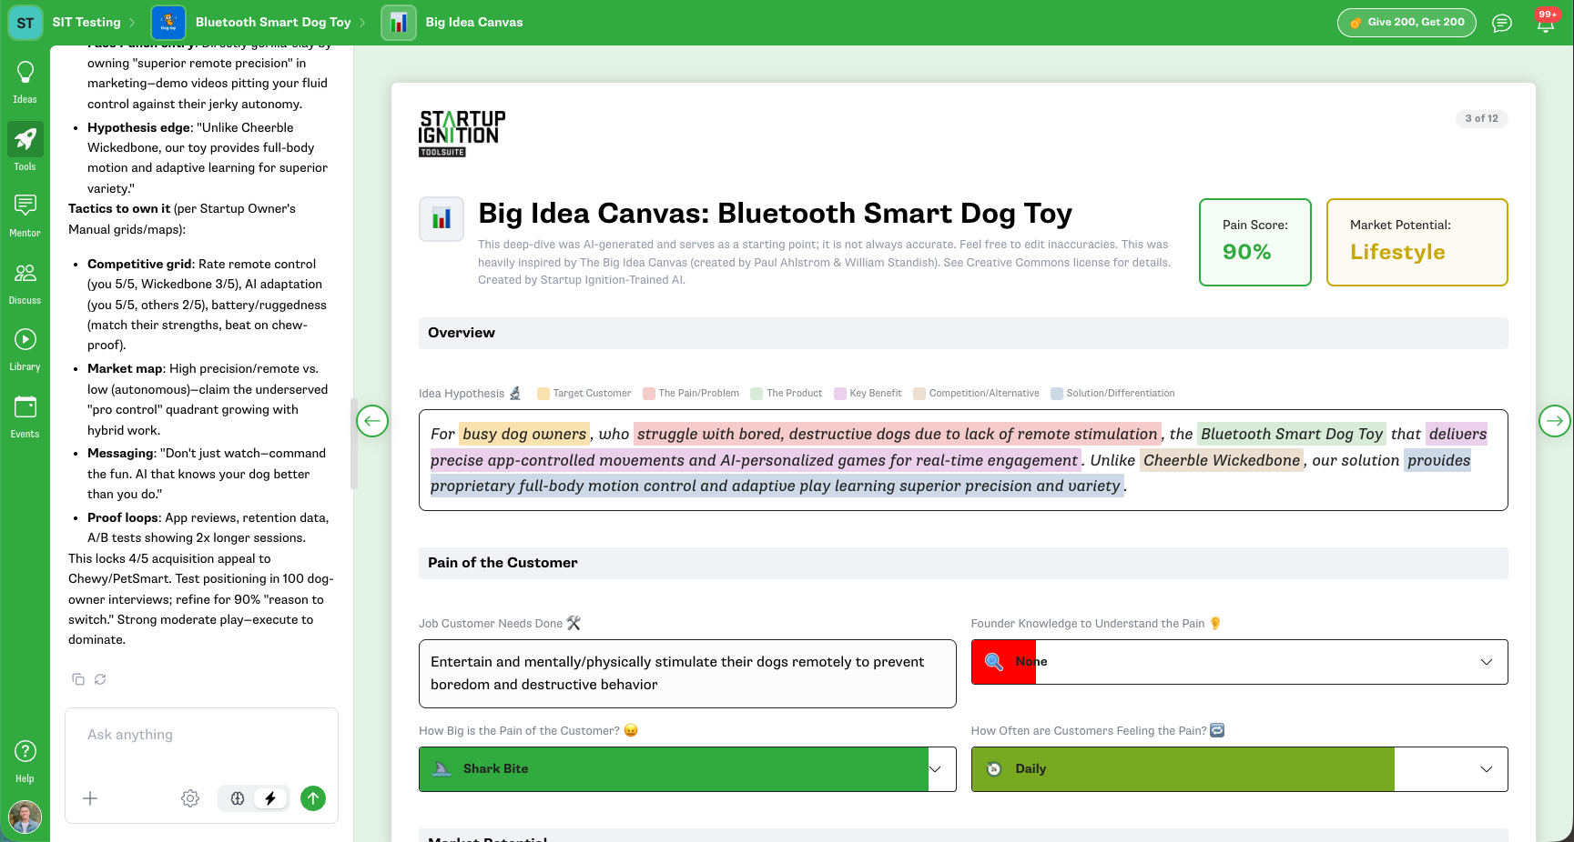Open the Ideas section in sidebar
This screenshot has width=1574, height=842.
tap(25, 82)
